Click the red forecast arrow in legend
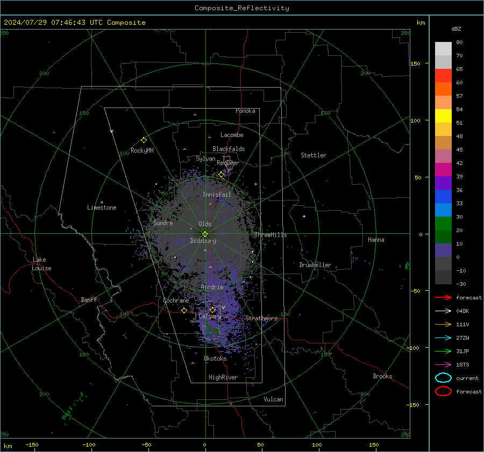 coord(443,297)
